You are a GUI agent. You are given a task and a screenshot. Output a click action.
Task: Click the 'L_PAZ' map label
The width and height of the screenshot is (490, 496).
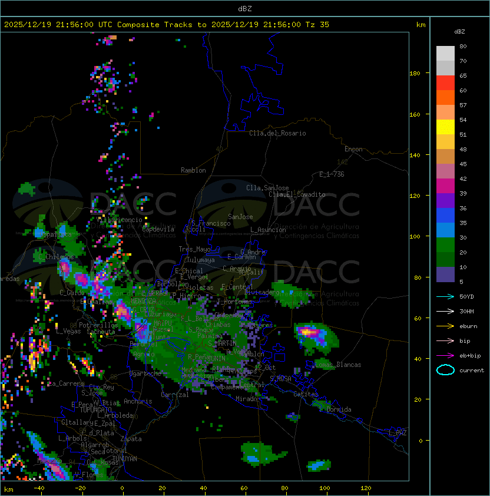[x=398, y=433]
